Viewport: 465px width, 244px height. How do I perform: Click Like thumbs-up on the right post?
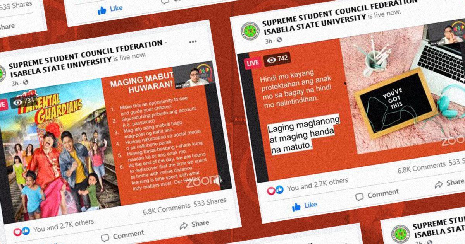[x=305, y=206]
